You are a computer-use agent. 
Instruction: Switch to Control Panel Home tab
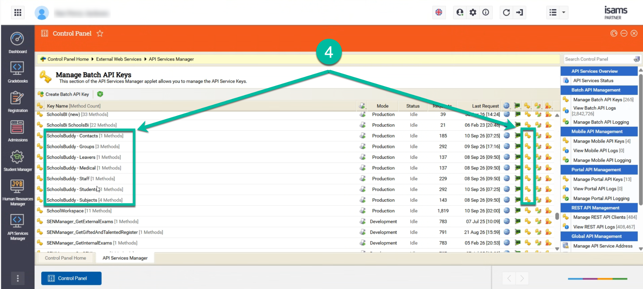[x=65, y=258]
